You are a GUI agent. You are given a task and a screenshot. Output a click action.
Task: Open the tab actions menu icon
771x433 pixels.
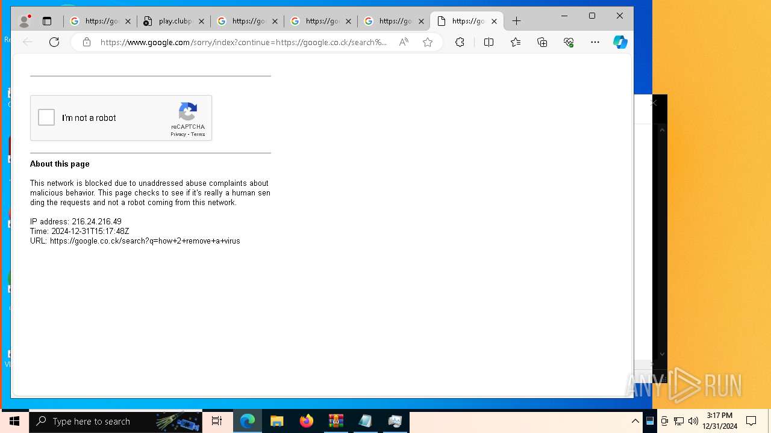47,21
